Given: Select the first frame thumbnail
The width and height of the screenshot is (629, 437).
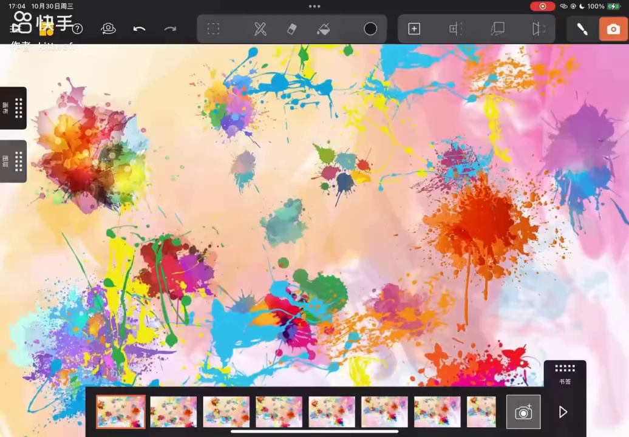Looking at the screenshot, I should (121, 412).
